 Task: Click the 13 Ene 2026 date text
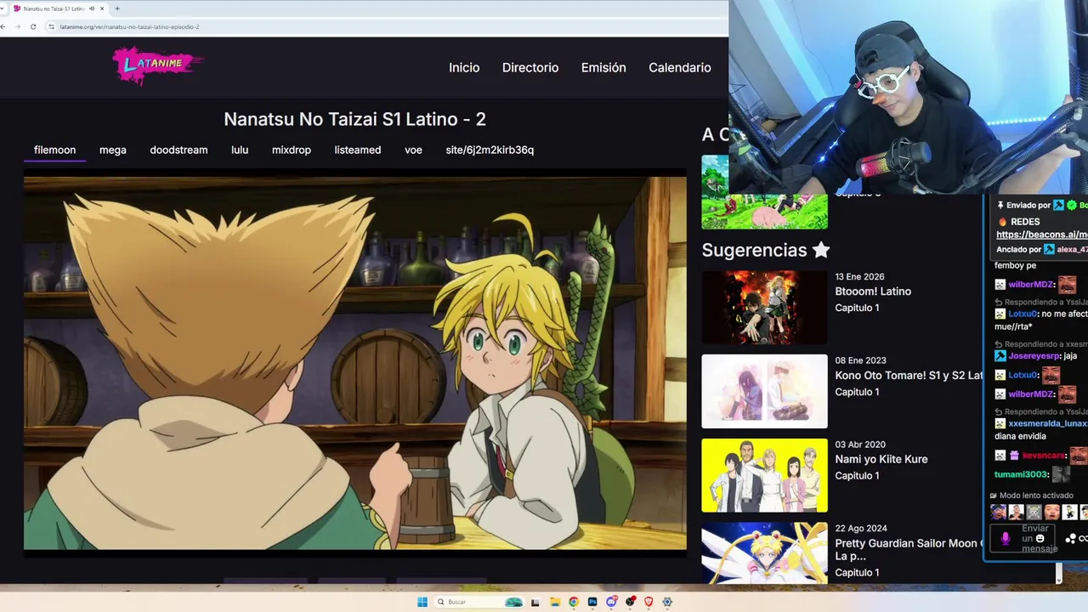click(859, 276)
